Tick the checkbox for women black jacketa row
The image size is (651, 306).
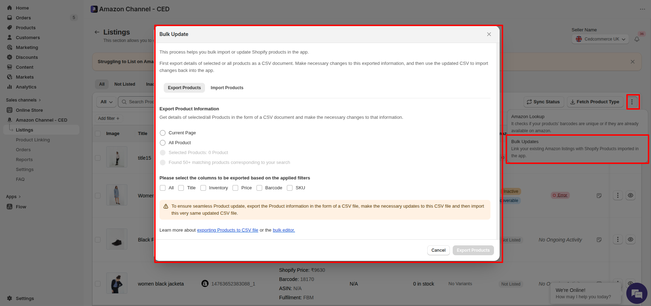(x=98, y=284)
